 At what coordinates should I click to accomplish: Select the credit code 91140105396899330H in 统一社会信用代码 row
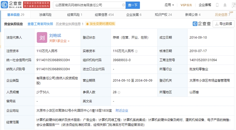53,60
